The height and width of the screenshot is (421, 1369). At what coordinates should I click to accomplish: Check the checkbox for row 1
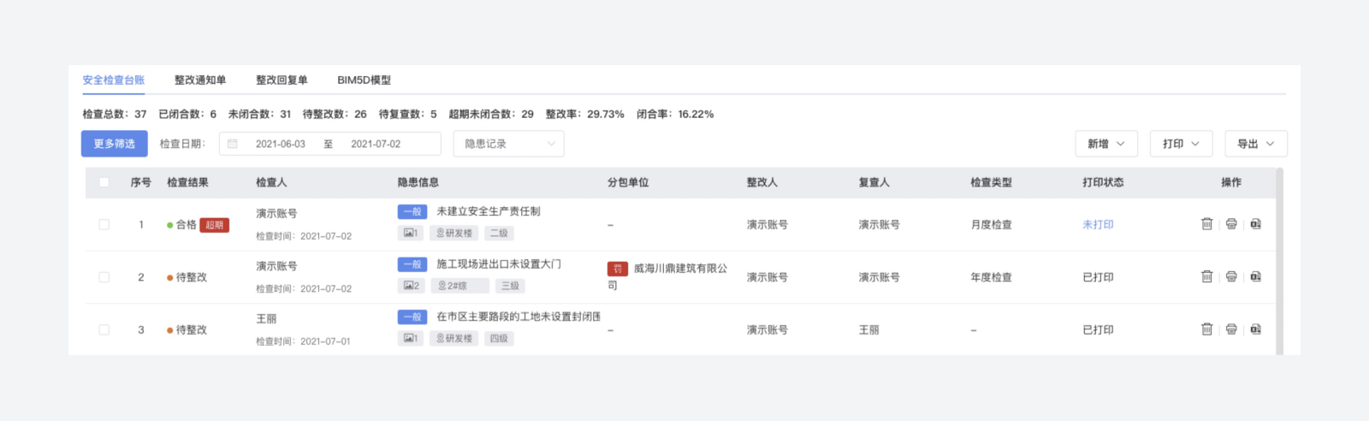point(104,224)
